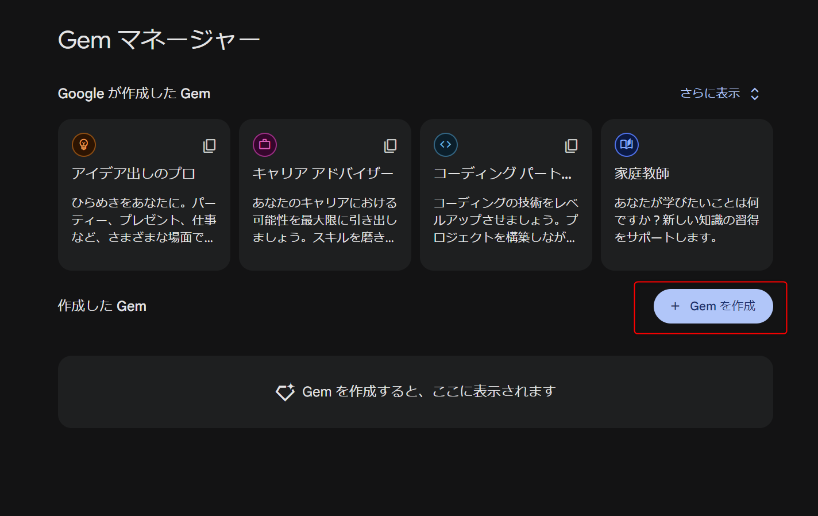Open the キャリア アドバイザー Gem title
This screenshot has height=516, width=818.
(x=323, y=174)
